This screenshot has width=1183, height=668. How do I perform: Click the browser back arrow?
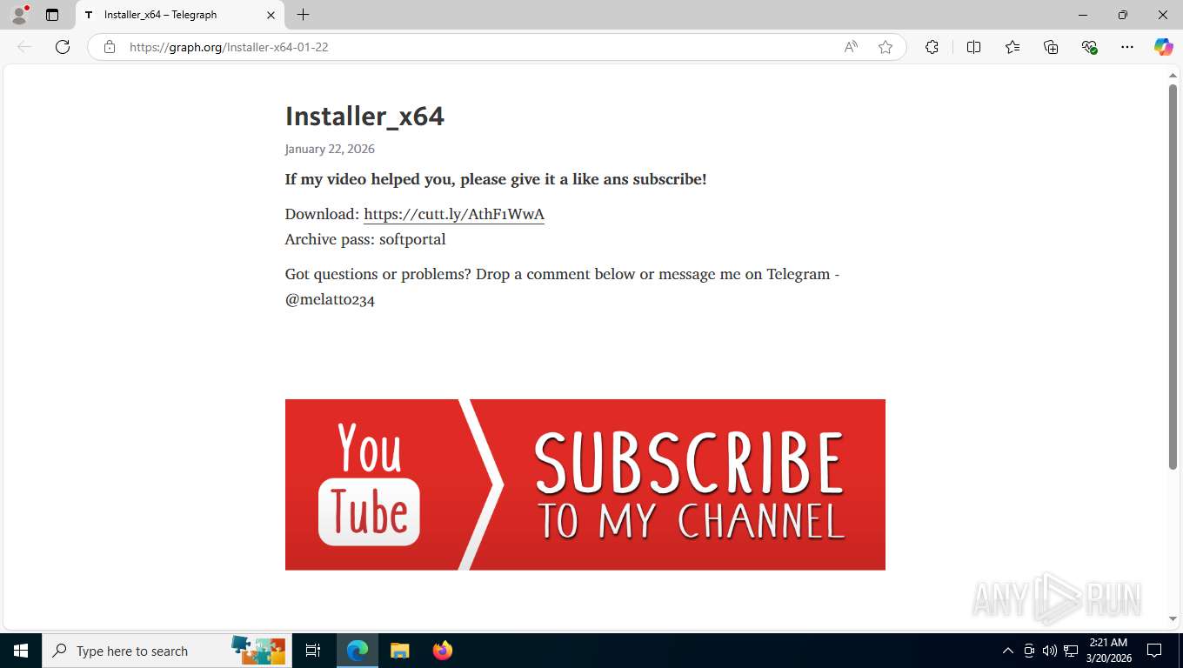24,47
